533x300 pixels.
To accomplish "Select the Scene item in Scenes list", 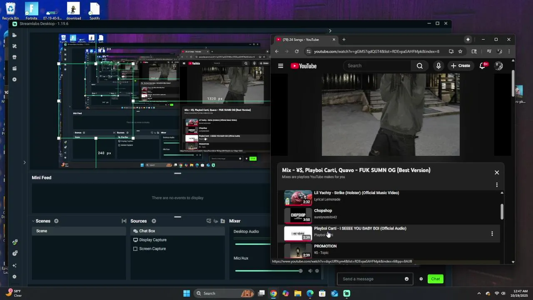I will [x=79, y=231].
